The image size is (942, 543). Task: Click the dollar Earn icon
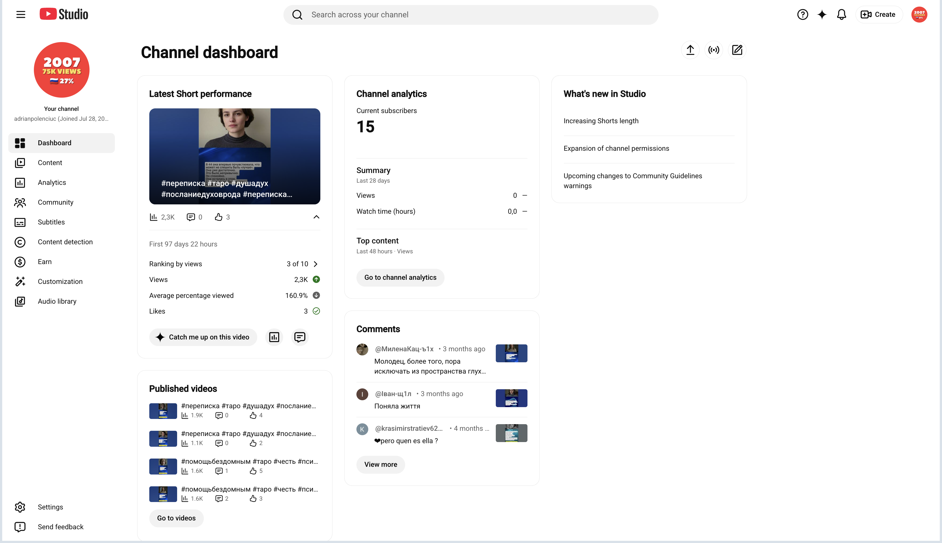pos(20,262)
